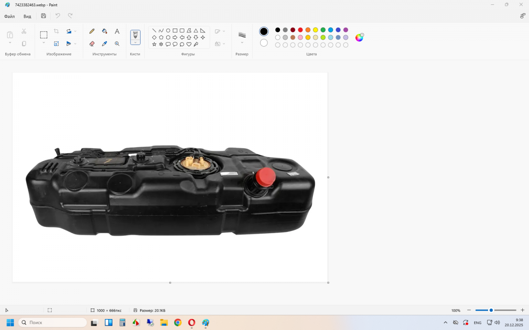Click the Magnifier zoom tool

tap(117, 44)
